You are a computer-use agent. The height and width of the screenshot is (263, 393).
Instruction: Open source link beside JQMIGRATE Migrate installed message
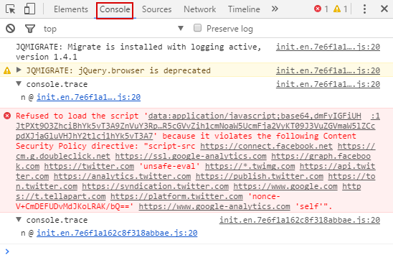328,47
